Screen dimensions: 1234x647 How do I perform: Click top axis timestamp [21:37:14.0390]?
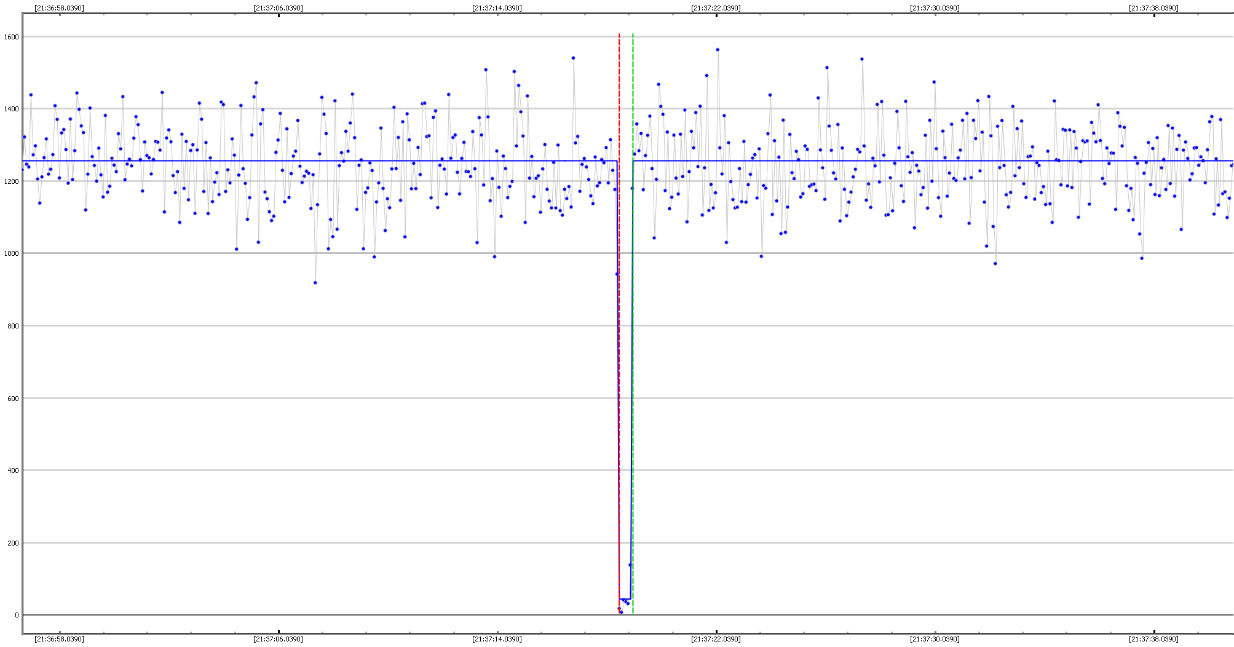coord(497,8)
